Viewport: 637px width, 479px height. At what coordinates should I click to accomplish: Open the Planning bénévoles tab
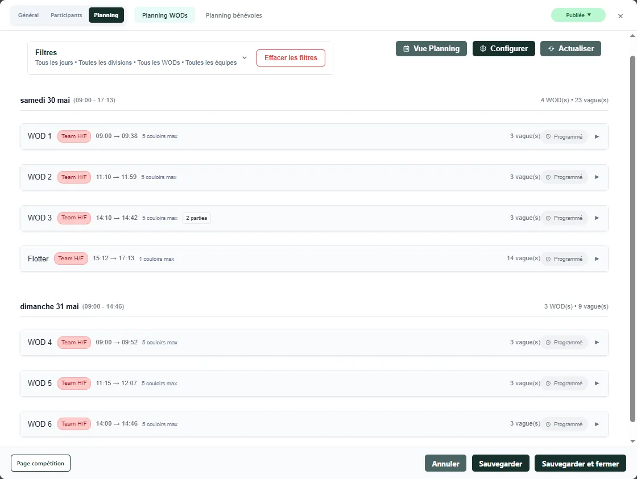pyautogui.click(x=233, y=15)
